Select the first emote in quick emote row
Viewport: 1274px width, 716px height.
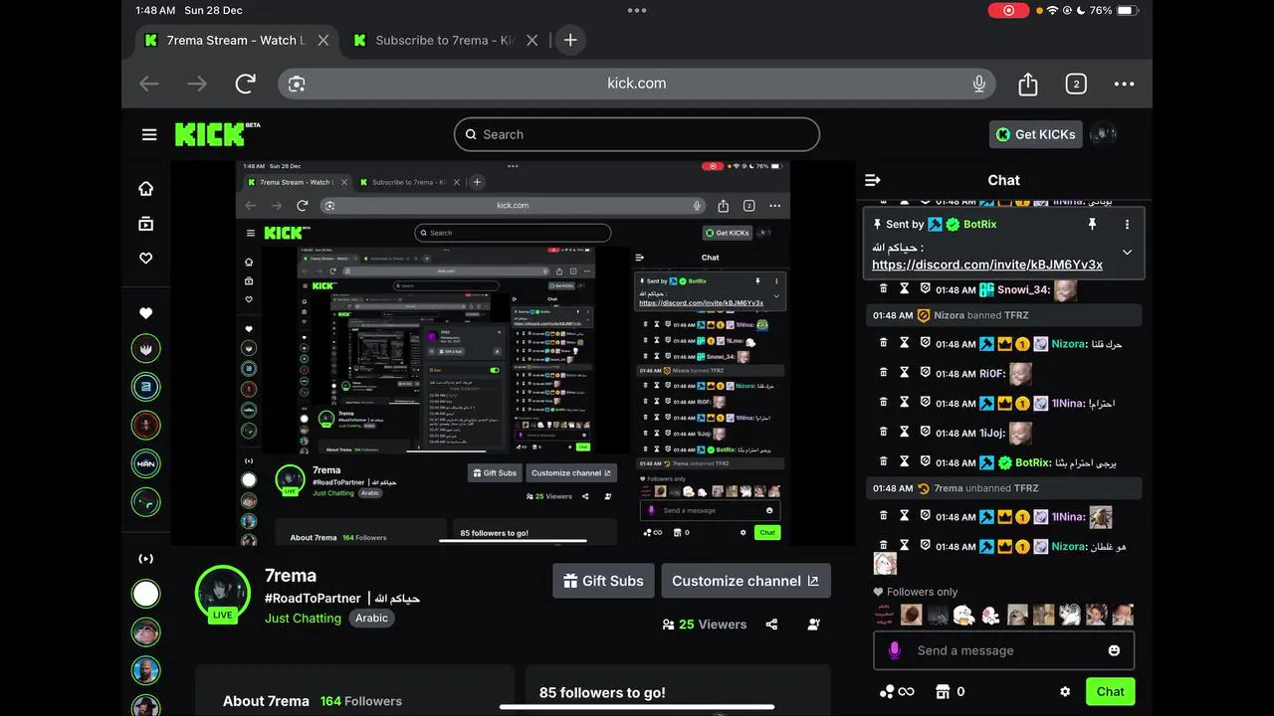884,615
